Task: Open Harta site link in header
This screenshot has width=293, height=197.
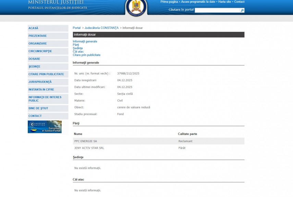Action: pyautogui.click(x=225, y=2)
